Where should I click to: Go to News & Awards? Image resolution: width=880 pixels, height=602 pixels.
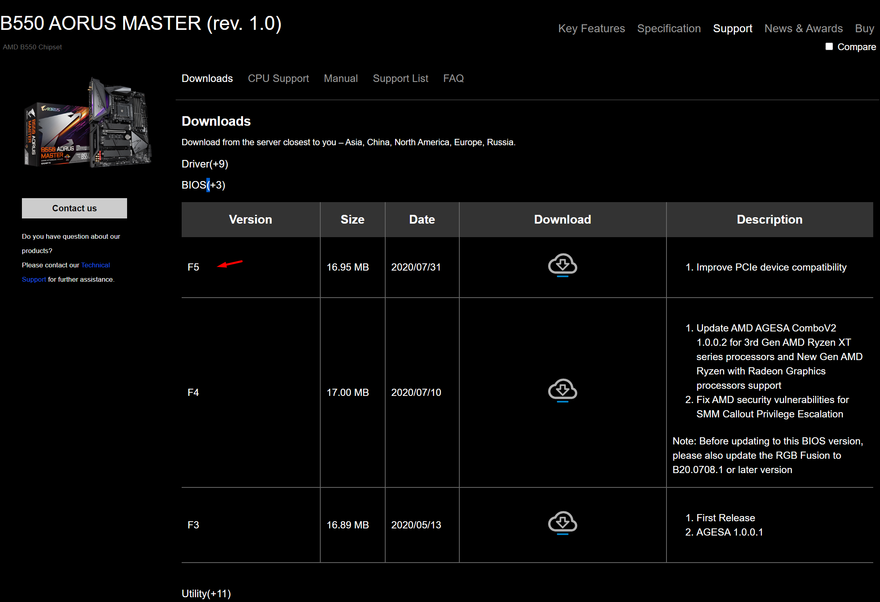[804, 29]
